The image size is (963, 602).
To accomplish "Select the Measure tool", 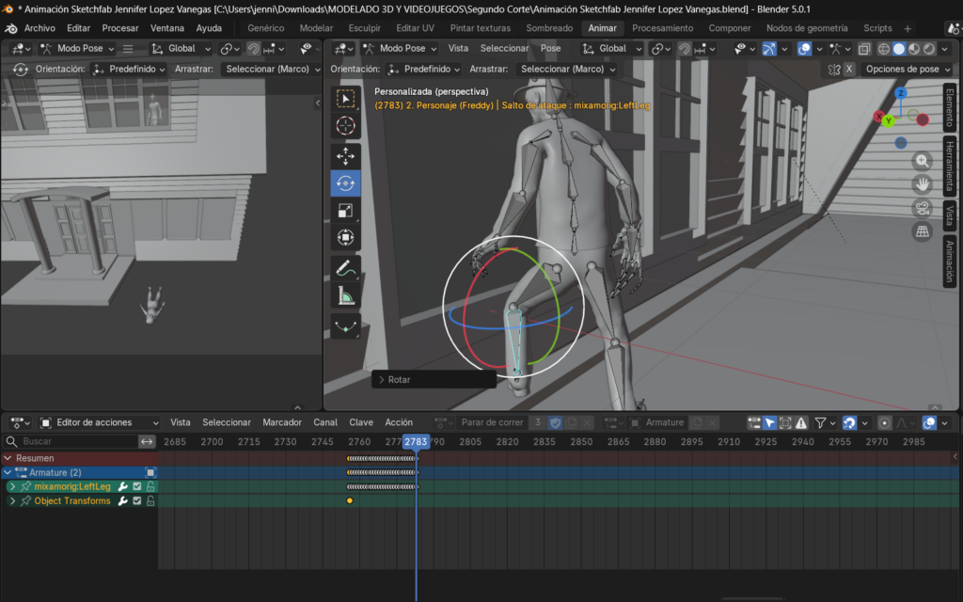I will (345, 295).
